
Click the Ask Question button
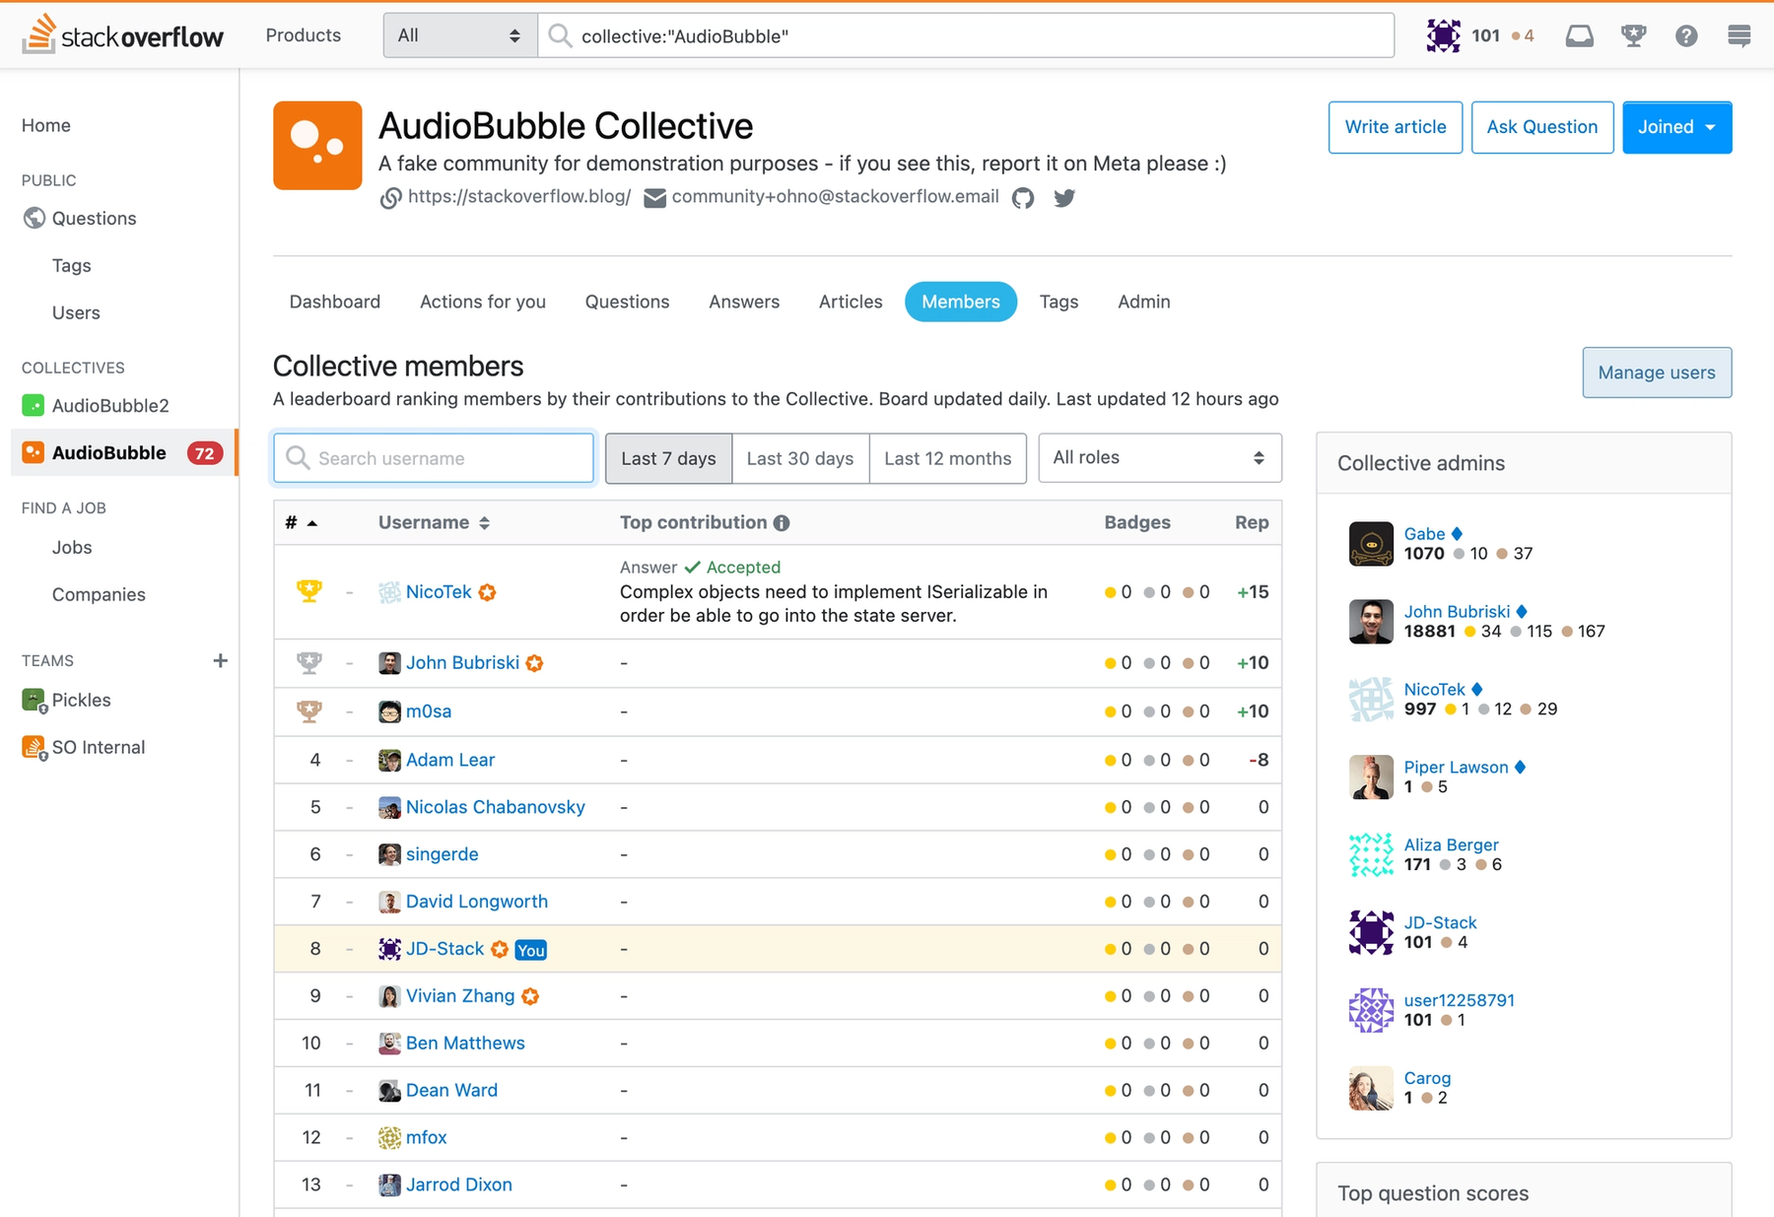(x=1542, y=127)
